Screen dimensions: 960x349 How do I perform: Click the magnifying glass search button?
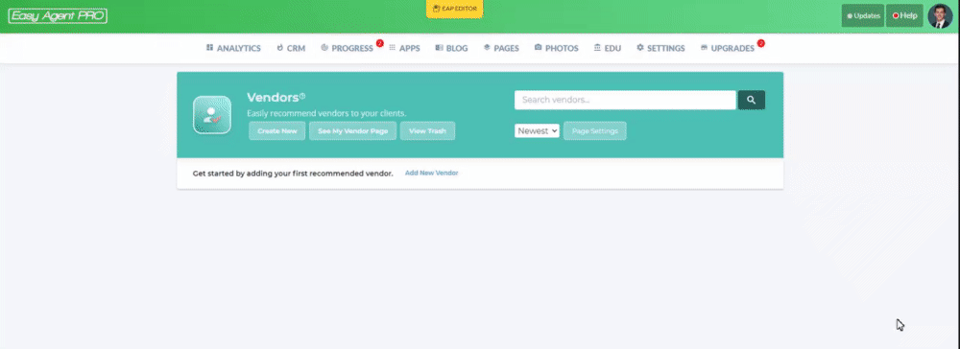[752, 100]
